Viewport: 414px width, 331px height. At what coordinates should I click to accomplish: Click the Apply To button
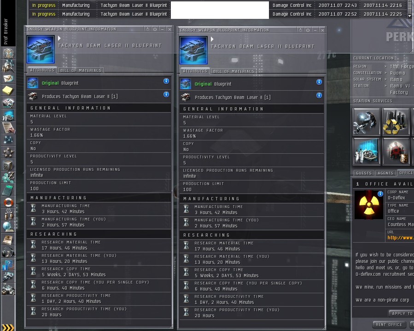click(401, 314)
